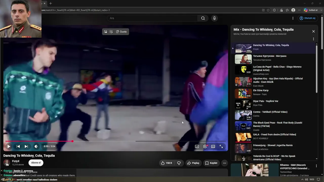Add this page to favorites star

[268, 10]
